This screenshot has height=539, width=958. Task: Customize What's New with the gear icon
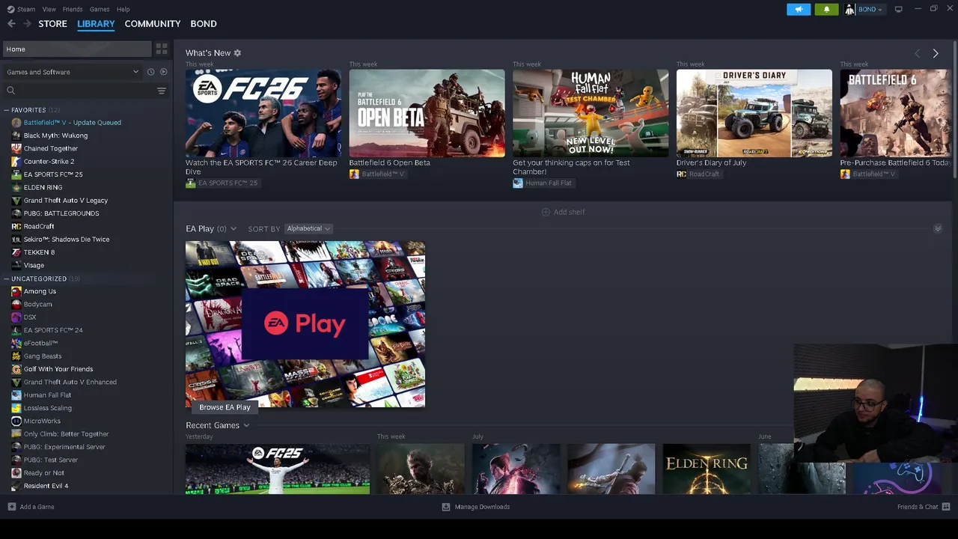point(237,53)
